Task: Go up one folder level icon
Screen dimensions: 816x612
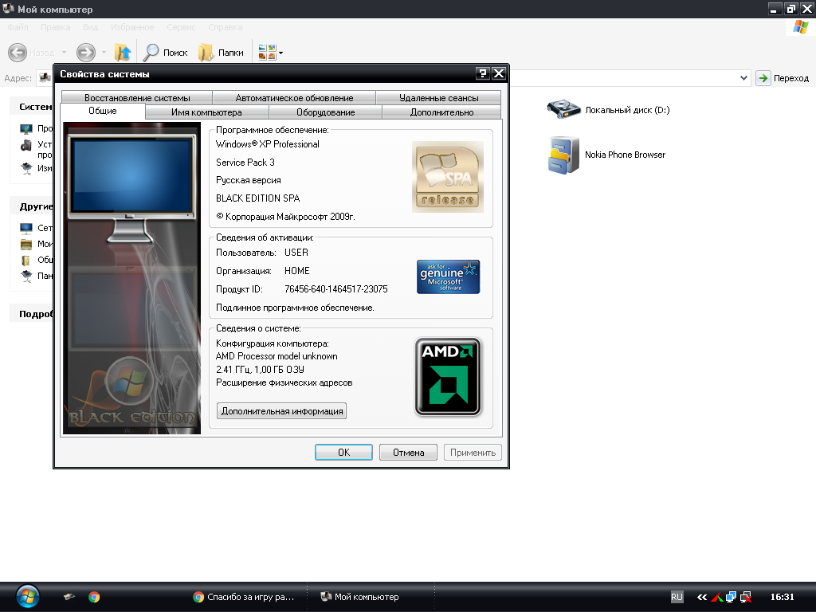Action: 123,53
